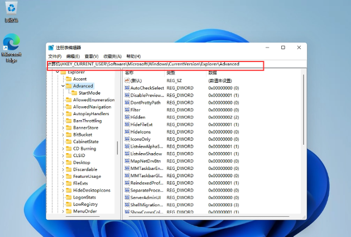Select the Microsoft Edge desktop shortcut
The image size is (351, 237).
11,44
